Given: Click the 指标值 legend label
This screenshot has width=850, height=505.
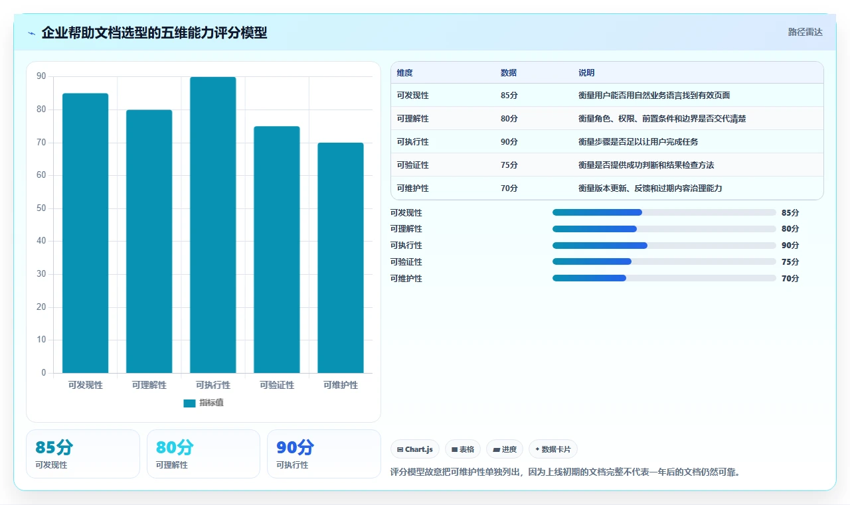Looking at the screenshot, I should click(211, 403).
